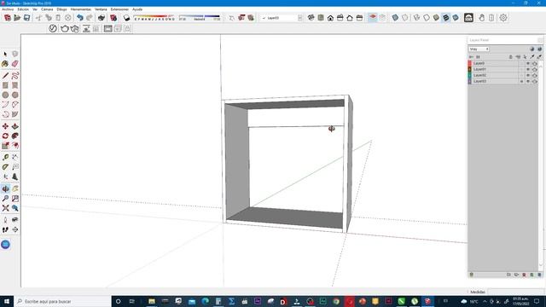Open the Herramientas menu
Screen dimensions: 546x307
pos(81,9)
